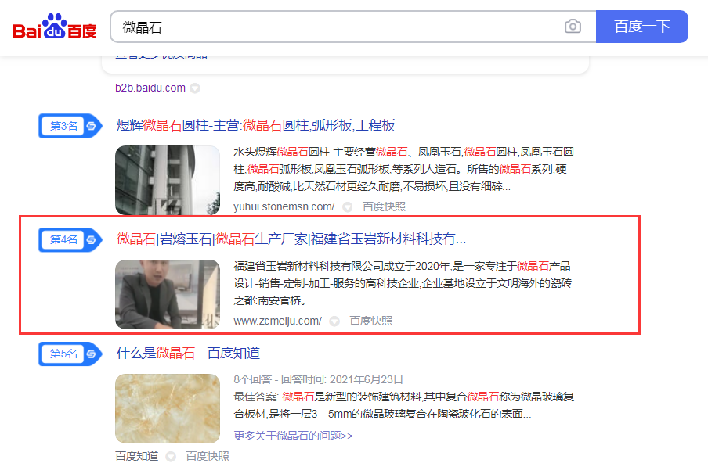
Task: Open the Baidu logo homepage
Action: coord(55,27)
